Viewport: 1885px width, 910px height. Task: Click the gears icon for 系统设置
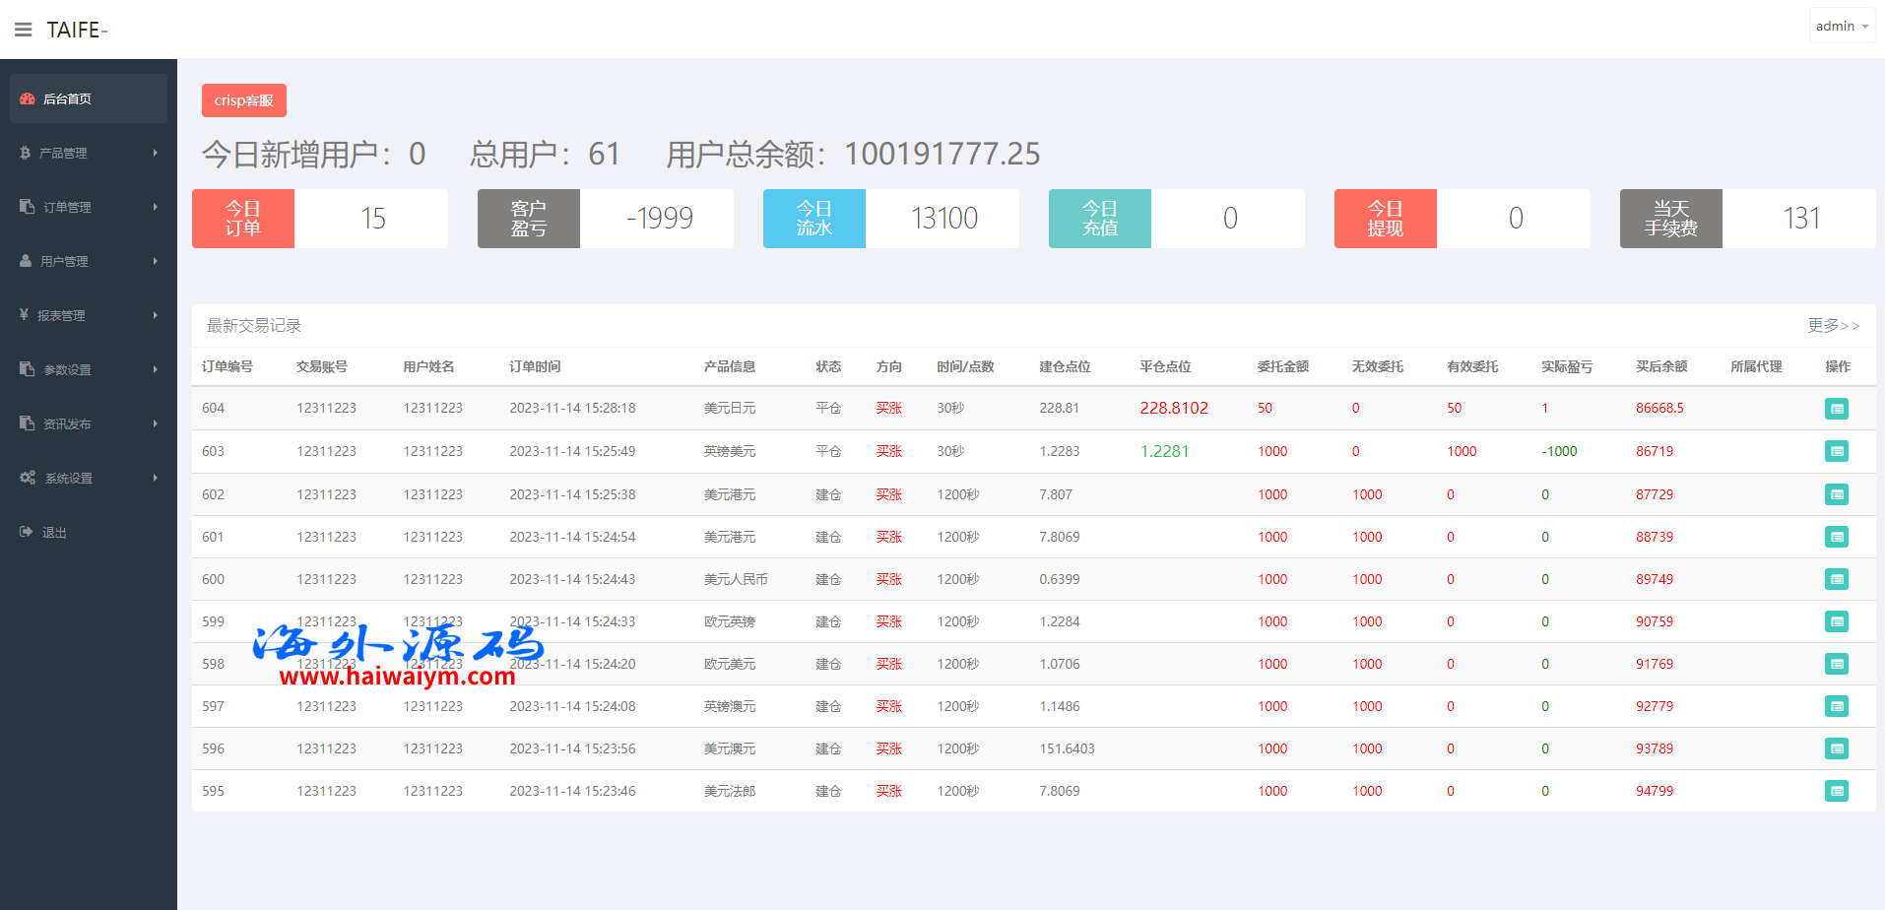tap(28, 478)
